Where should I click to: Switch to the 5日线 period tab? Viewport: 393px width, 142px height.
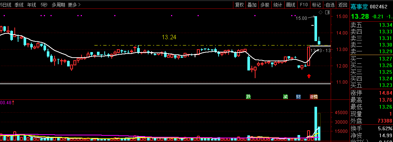pos(6,5)
